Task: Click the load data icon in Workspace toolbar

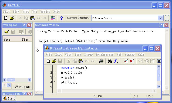Action: [x=6, y=32]
